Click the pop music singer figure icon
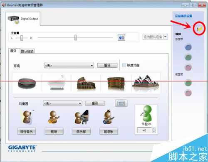Viewport: 208px width, 162px height. click(27, 117)
